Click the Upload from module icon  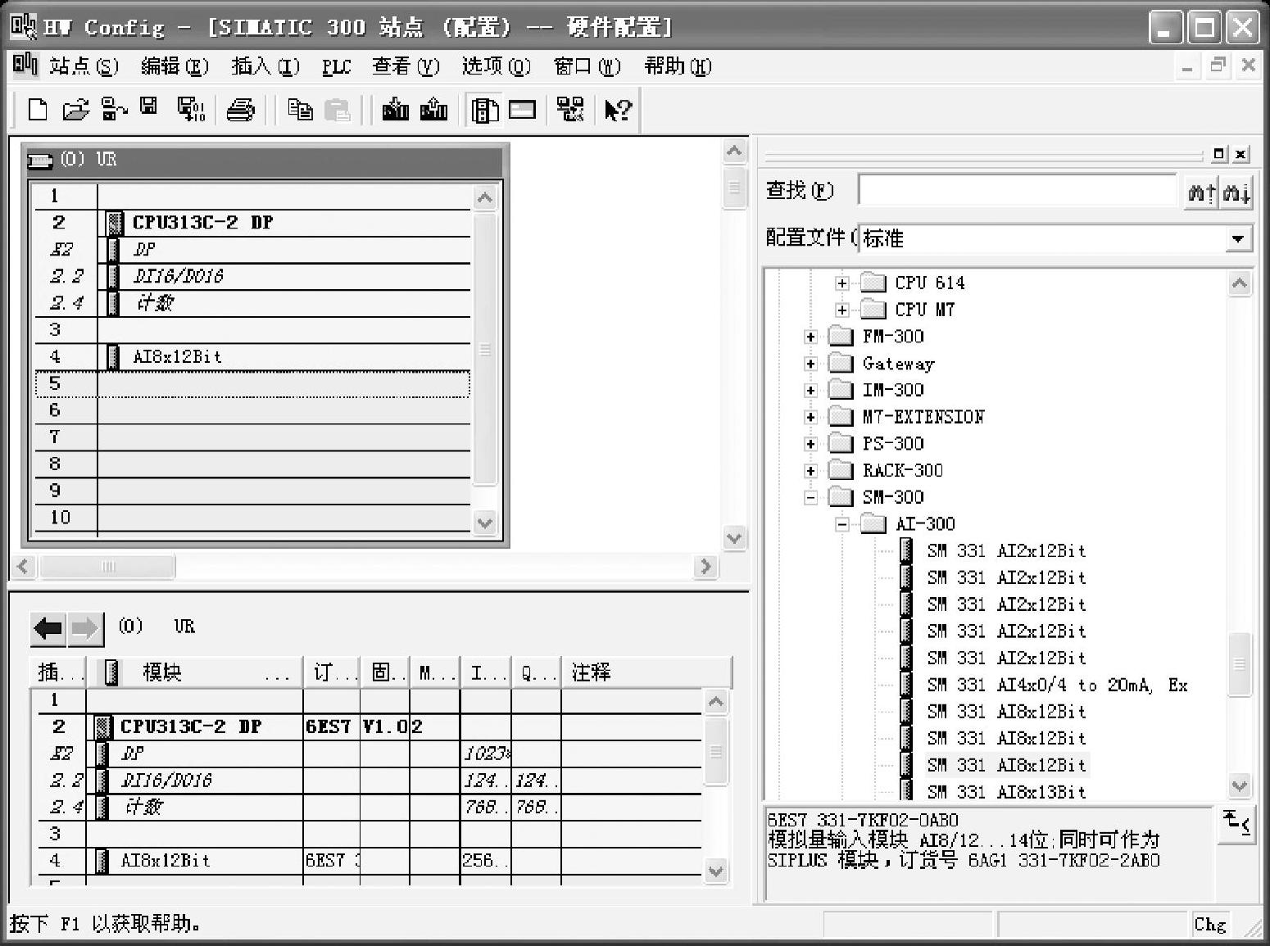[433, 109]
